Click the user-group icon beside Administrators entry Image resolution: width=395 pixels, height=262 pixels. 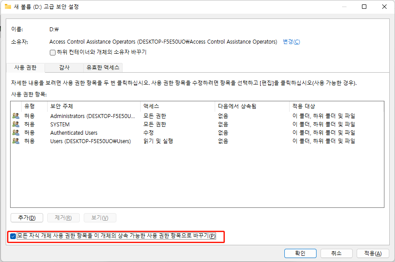point(15,116)
